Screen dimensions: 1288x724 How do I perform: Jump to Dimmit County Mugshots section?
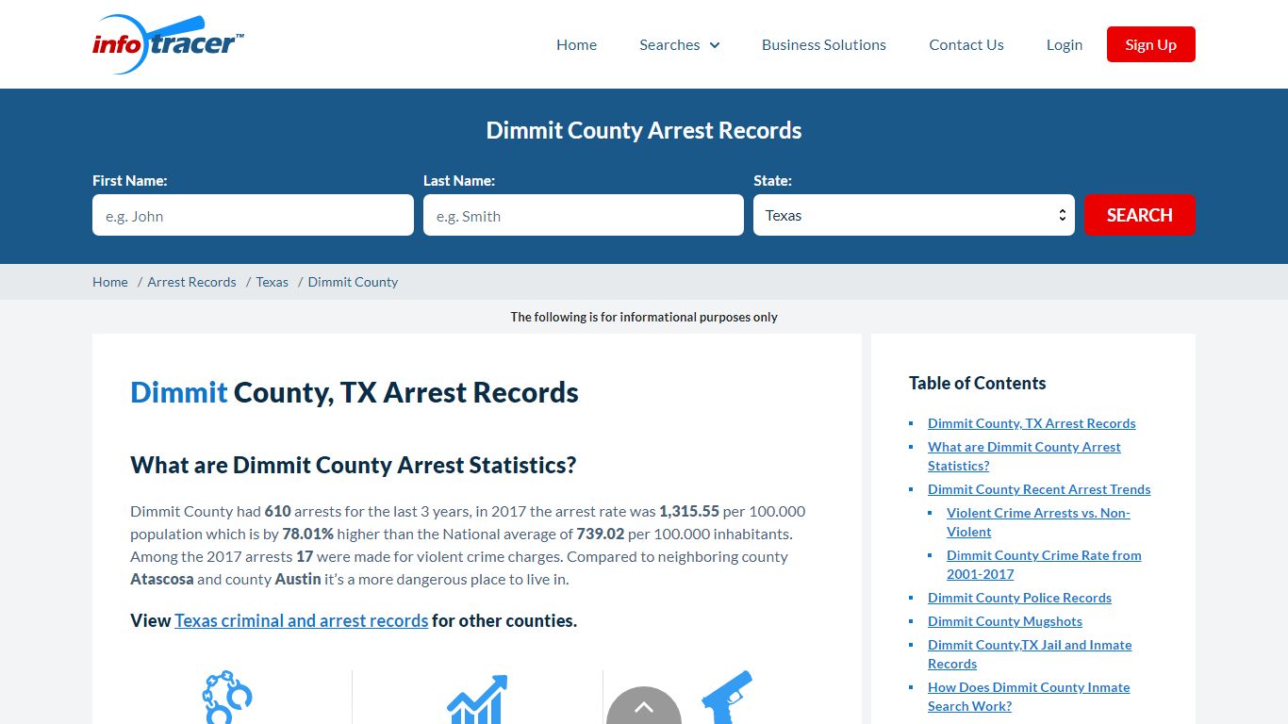[1005, 621]
